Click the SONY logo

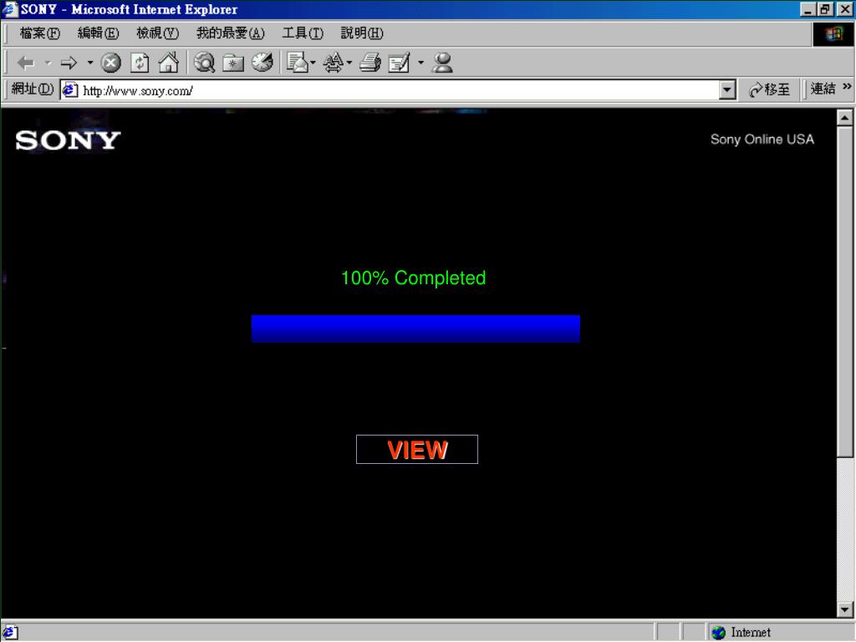(68, 140)
